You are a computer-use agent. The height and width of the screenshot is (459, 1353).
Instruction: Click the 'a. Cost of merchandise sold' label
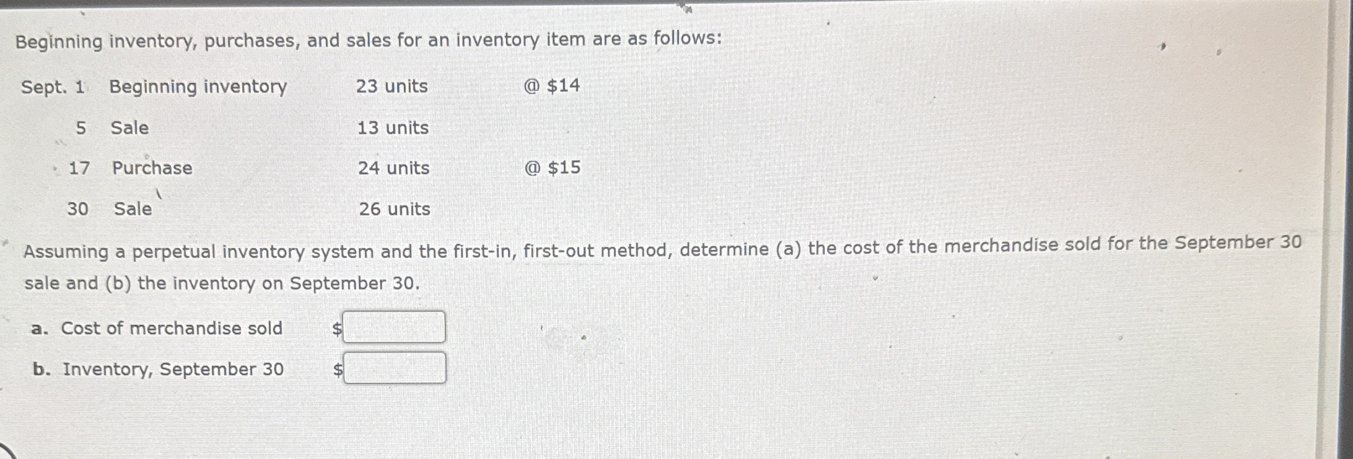157,328
